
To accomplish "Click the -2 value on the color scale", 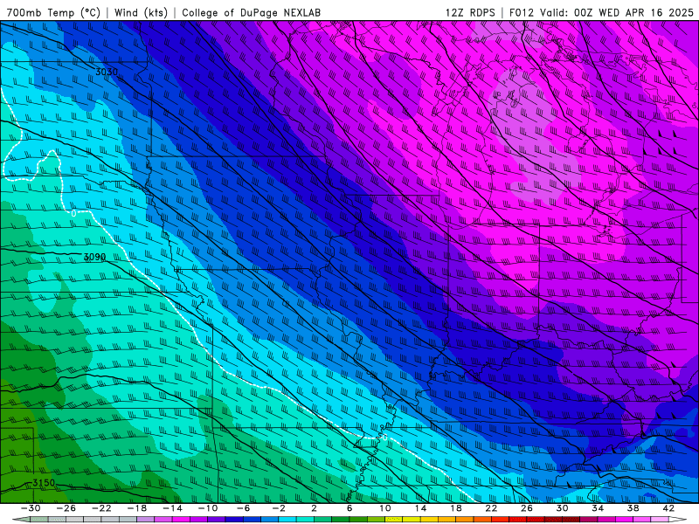I will coord(279,508).
